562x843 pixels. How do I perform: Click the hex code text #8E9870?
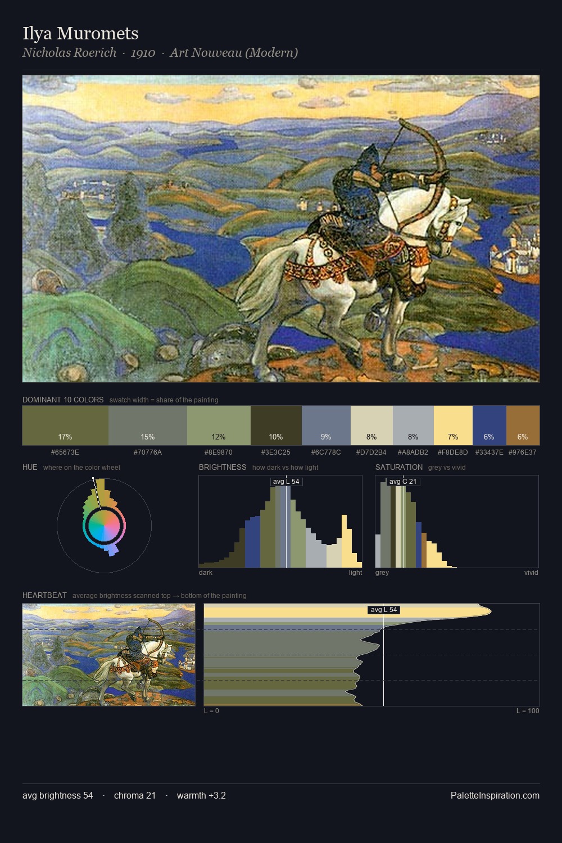(219, 452)
